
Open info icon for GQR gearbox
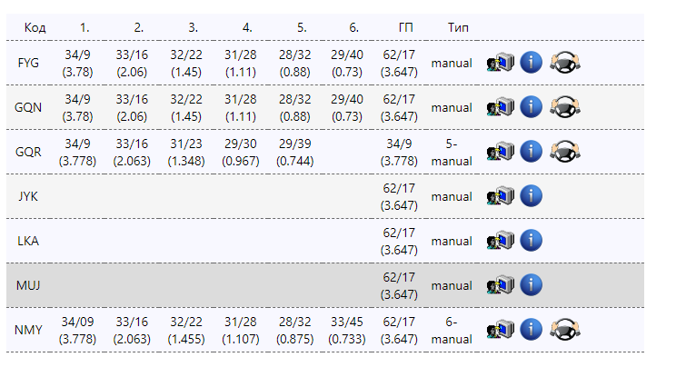tap(532, 152)
